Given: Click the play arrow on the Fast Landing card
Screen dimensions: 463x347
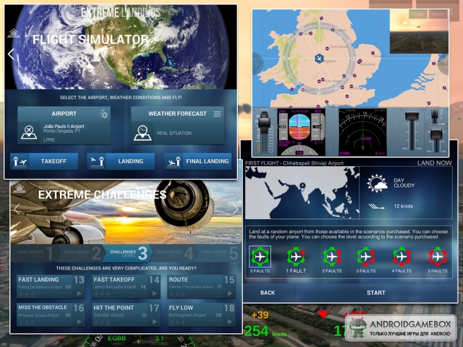Looking at the screenshot, I should point(79,294).
